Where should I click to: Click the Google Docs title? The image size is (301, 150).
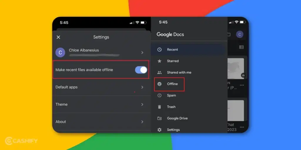click(170, 35)
